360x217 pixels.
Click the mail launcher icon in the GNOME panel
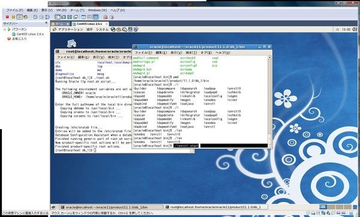[118, 29]
